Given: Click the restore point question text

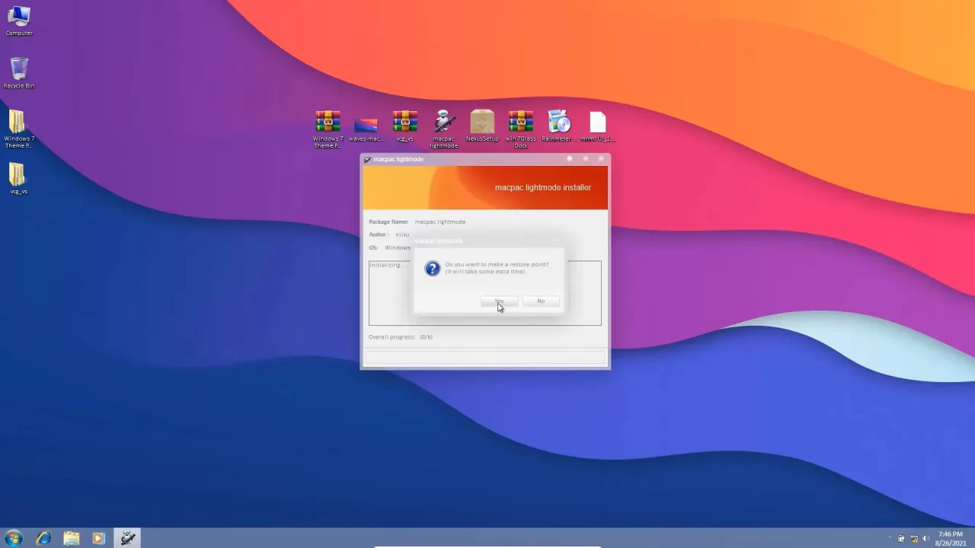Looking at the screenshot, I should pyautogui.click(x=497, y=268).
